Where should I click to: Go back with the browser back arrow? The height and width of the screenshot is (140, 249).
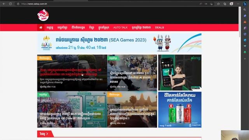click(x=4, y=4)
